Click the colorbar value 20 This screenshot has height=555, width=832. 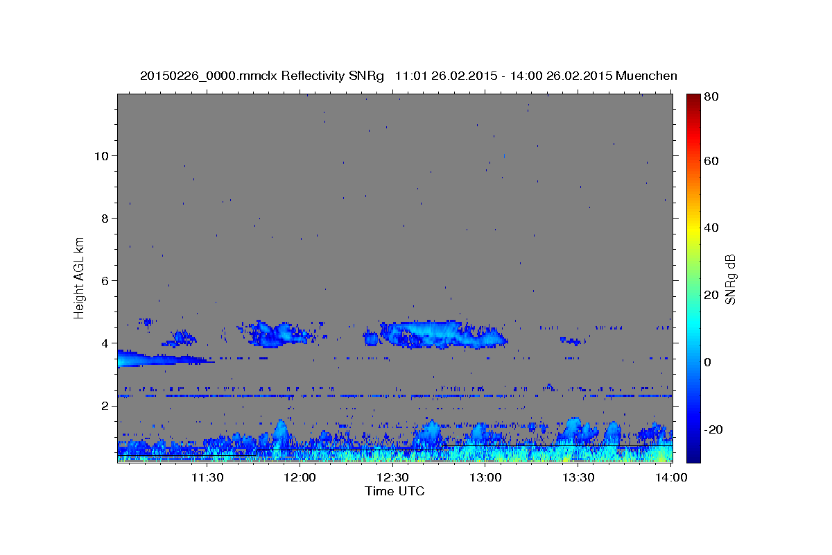(x=711, y=295)
